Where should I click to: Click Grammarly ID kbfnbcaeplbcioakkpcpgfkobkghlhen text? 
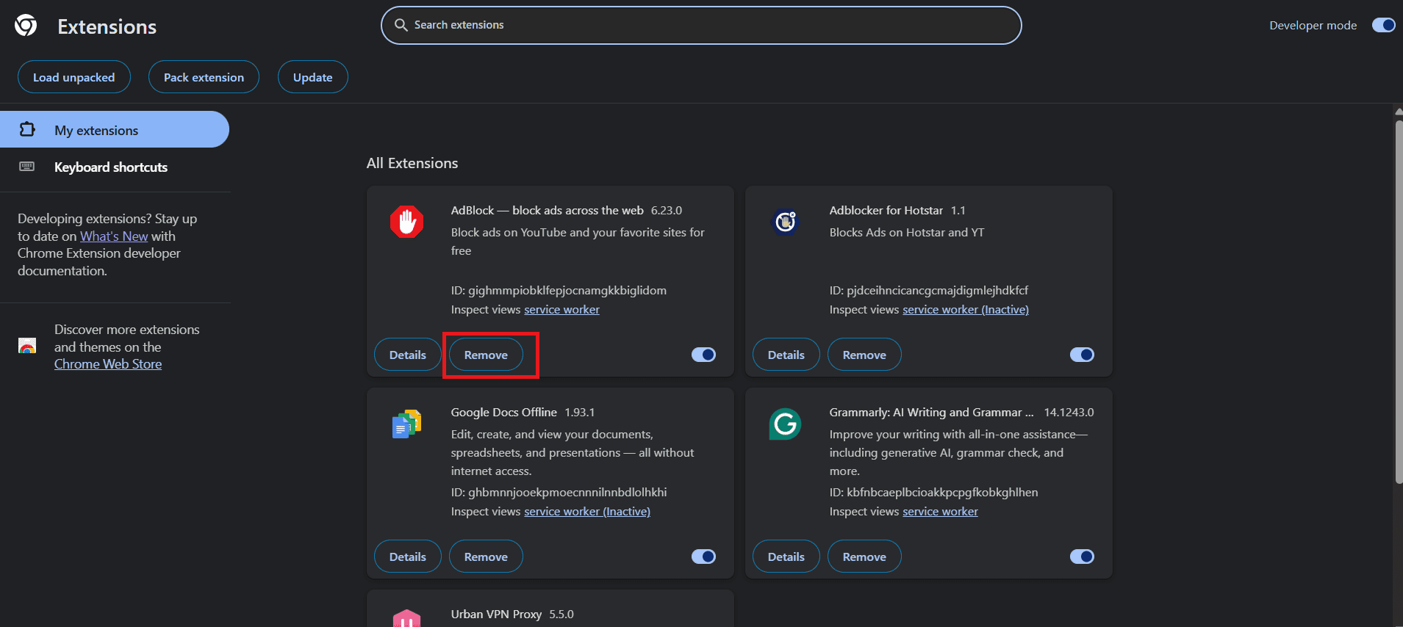point(934,493)
